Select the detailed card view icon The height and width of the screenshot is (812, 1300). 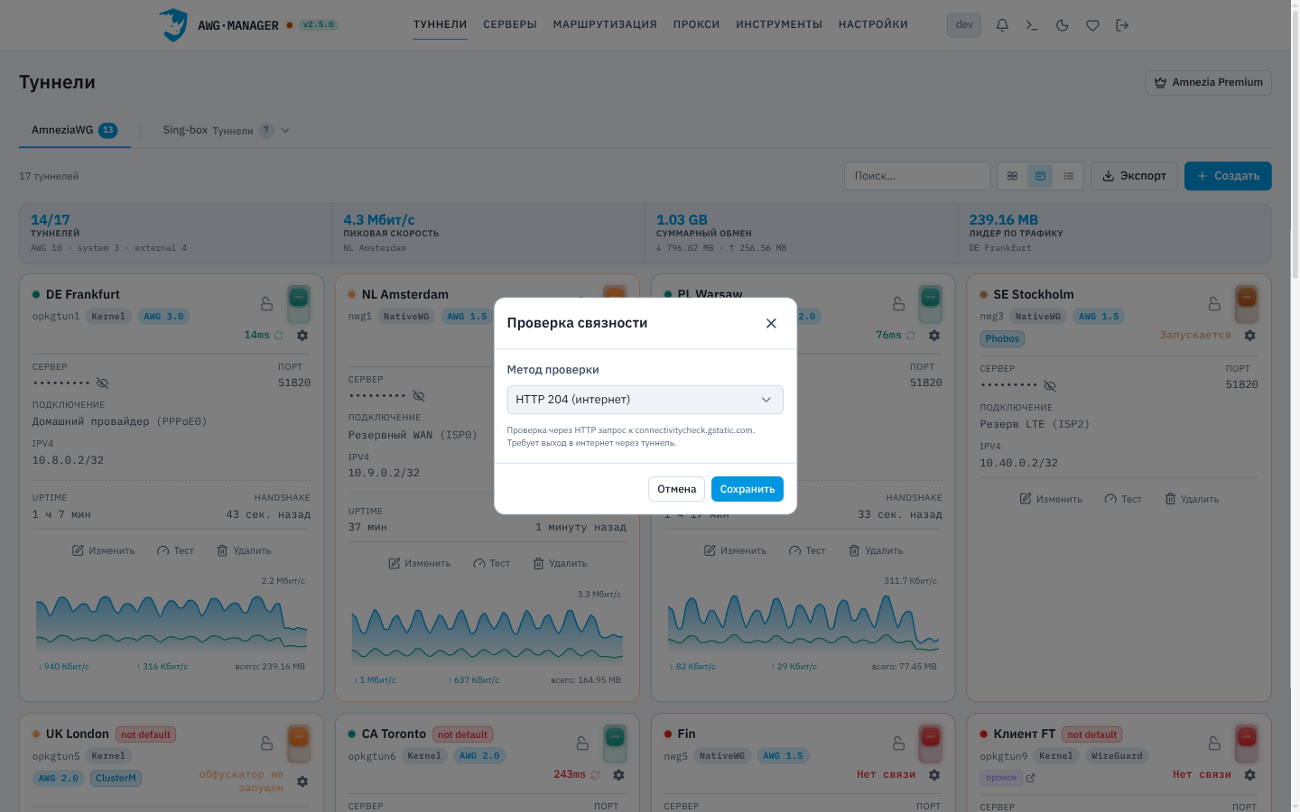click(1040, 176)
